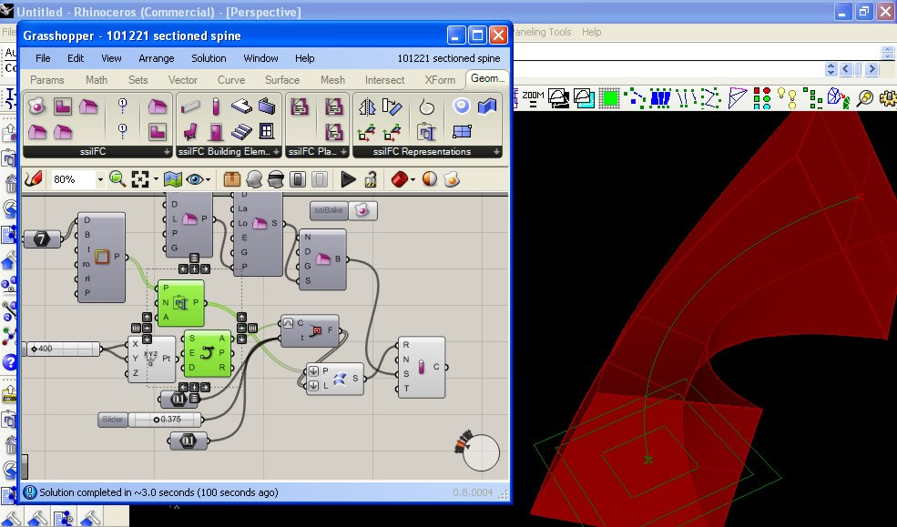
Task: Click the mirror representation icon
Action: [x=367, y=106]
